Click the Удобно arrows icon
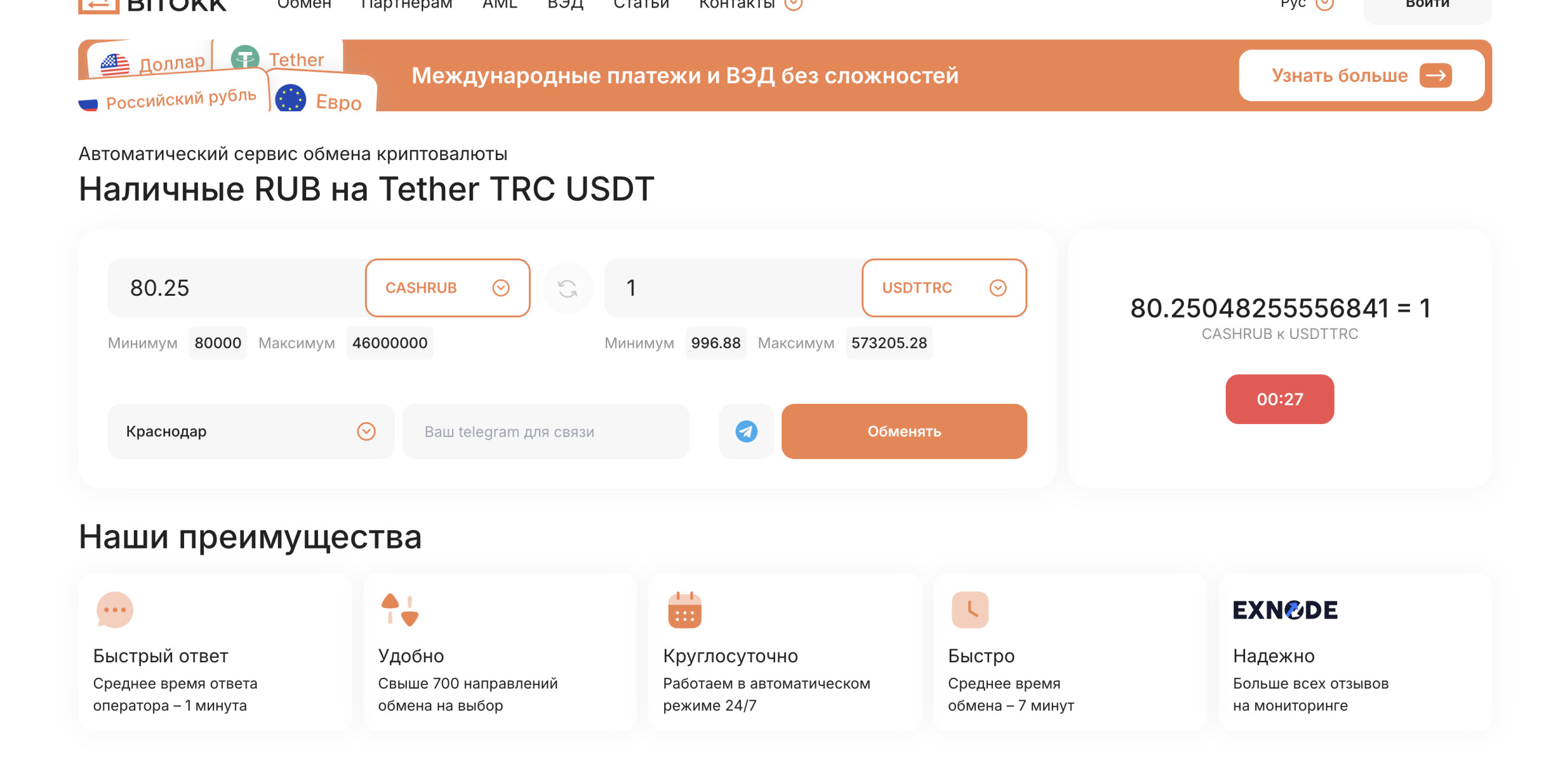Image resolution: width=1565 pixels, height=758 pixels. 399,610
